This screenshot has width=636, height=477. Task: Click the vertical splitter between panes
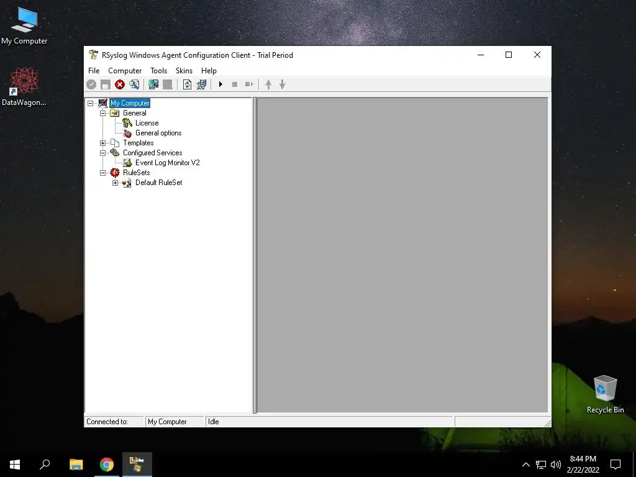pyautogui.click(x=255, y=255)
